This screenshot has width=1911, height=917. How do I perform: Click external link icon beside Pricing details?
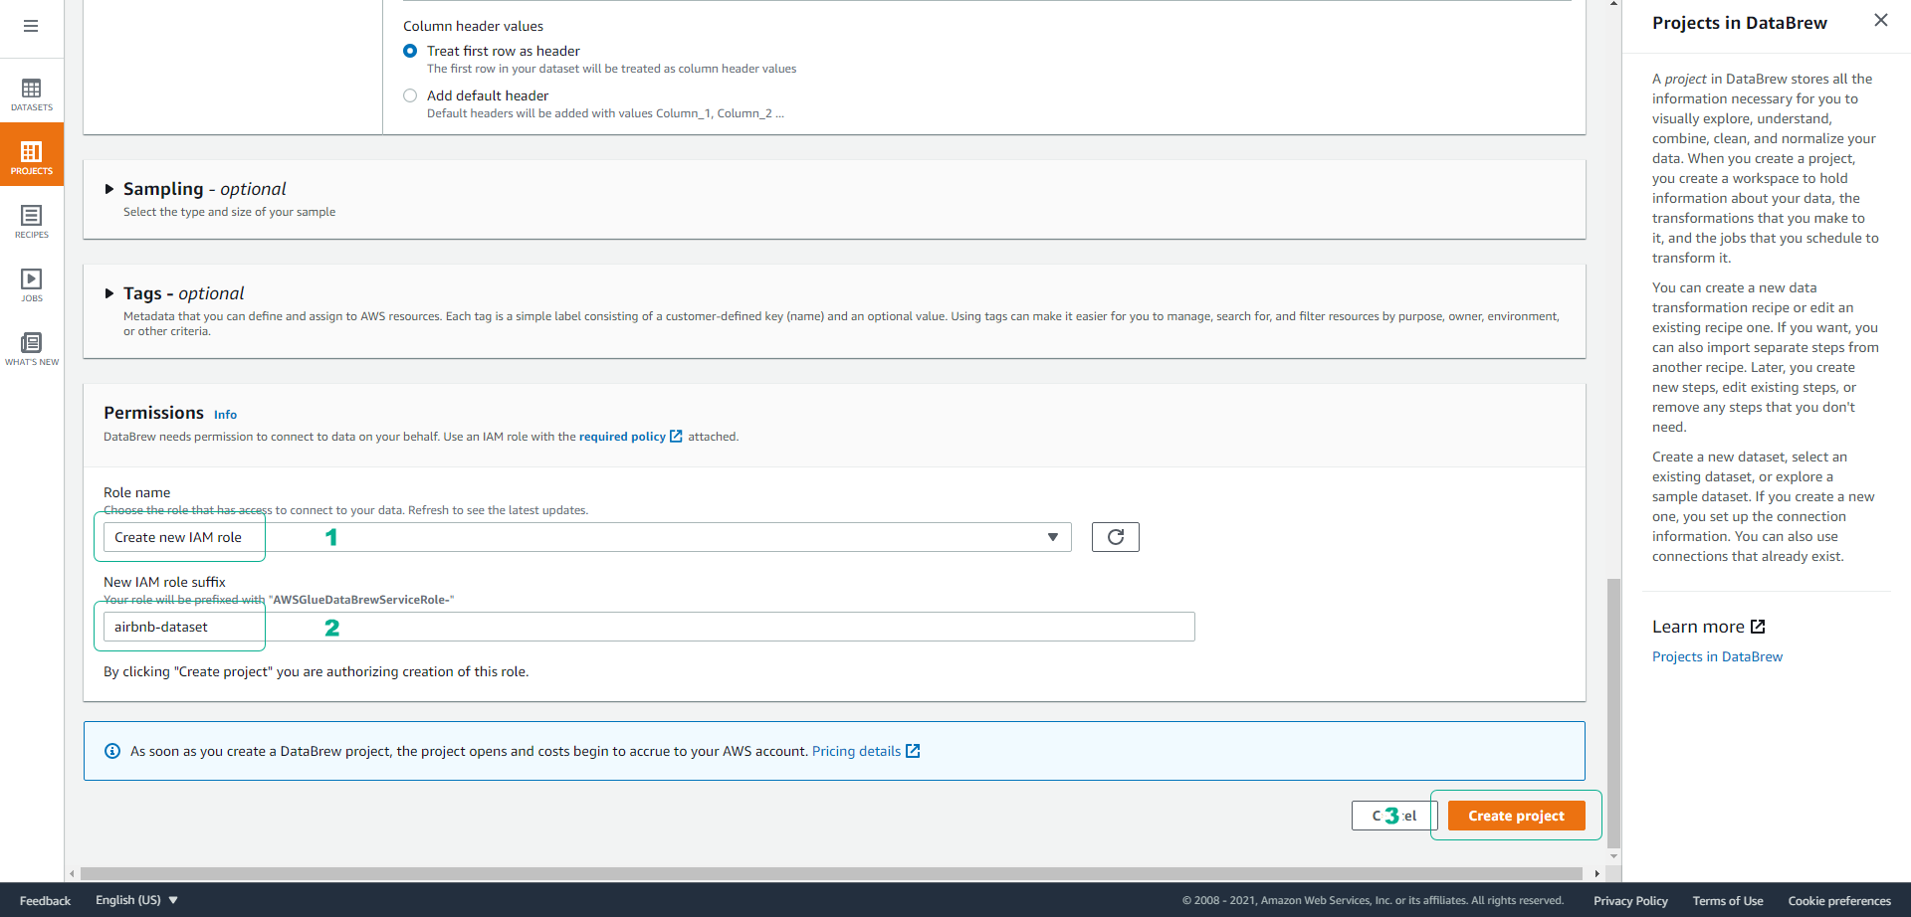(913, 751)
